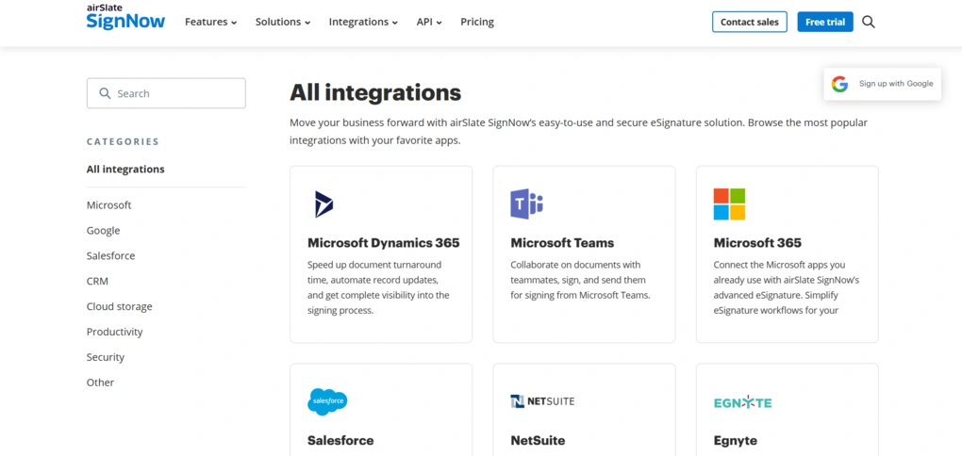
Task: Click the search magnifier icon in header
Action: coord(868,22)
